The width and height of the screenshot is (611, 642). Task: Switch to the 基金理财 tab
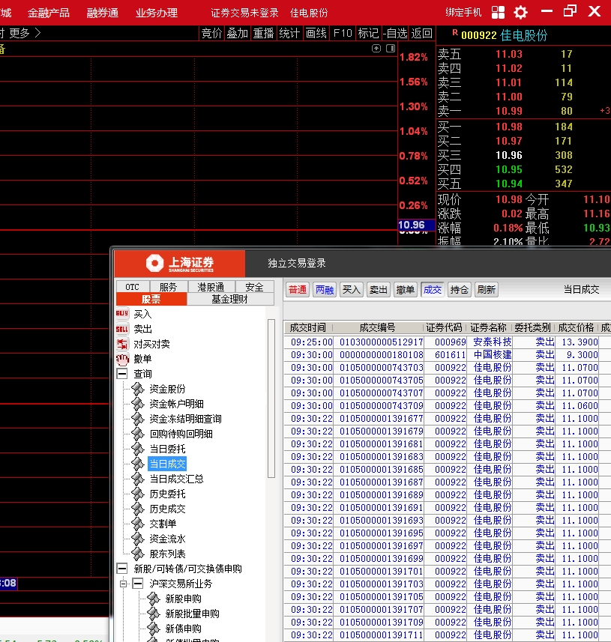click(x=230, y=299)
